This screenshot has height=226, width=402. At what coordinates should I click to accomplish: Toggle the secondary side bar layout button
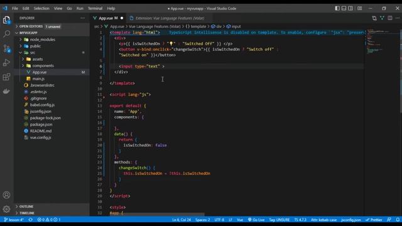coord(350,8)
